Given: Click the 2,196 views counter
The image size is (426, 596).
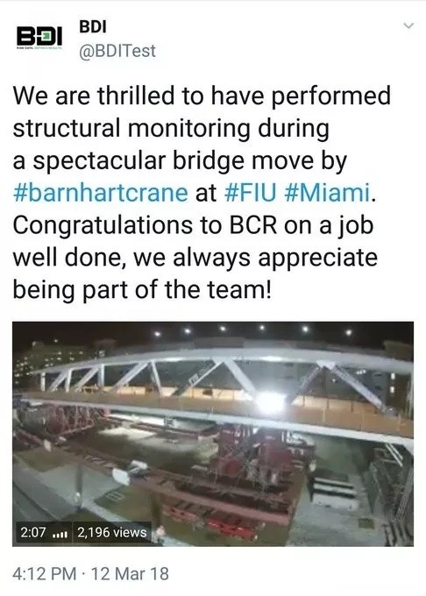Looking at the screenshot, I should point(112,532).
